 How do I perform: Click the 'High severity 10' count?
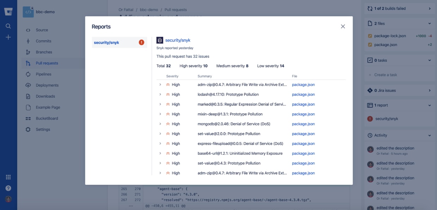point(193,66)
